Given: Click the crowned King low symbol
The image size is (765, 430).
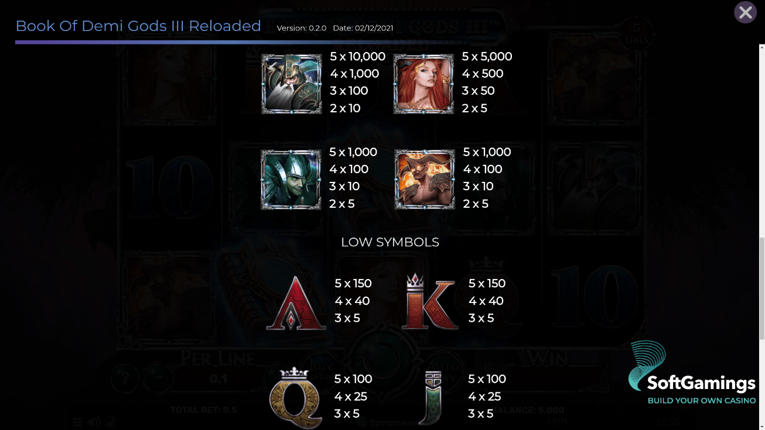Looking at the screenshot, I should [429, 301].
